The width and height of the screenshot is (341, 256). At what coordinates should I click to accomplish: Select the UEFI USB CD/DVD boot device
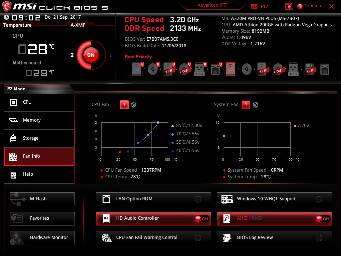pos(184,69)
